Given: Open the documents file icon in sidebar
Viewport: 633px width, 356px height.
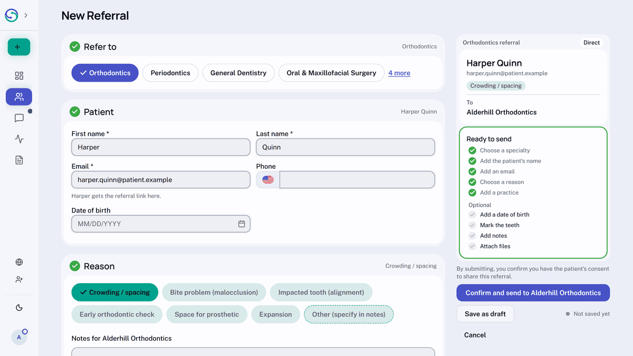Looking at the screenshot, I should pyautogui.click(x=19, y=160).
